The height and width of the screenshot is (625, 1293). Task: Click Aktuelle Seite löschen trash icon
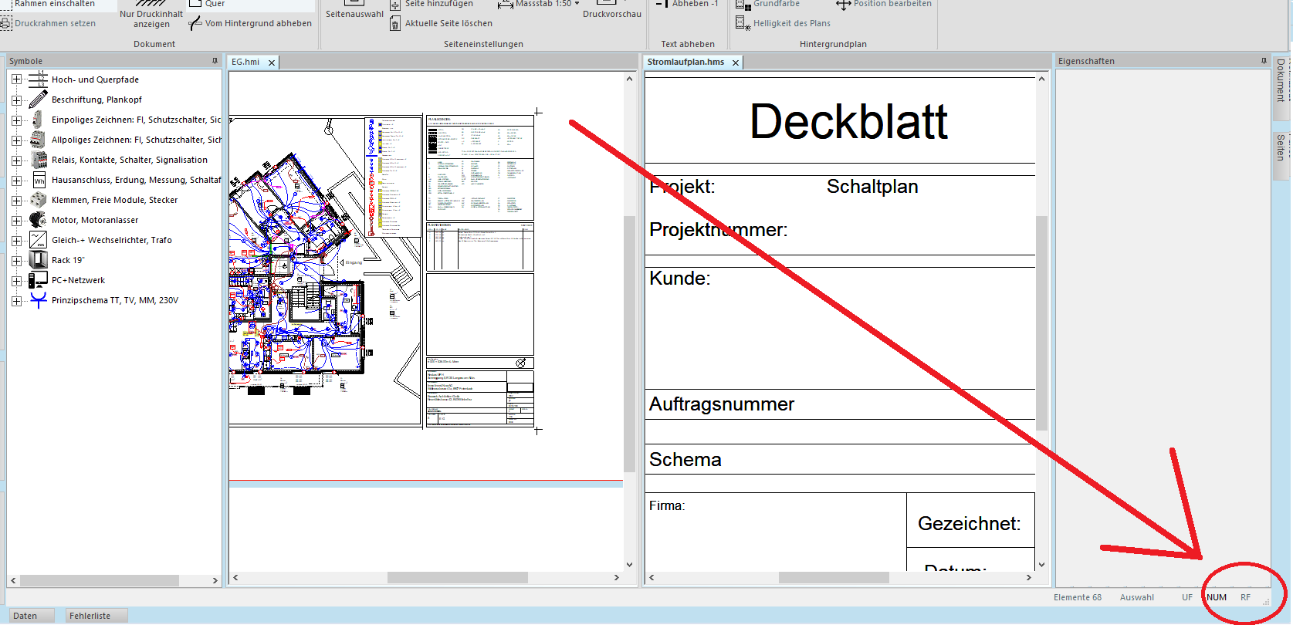coord(395,24)
